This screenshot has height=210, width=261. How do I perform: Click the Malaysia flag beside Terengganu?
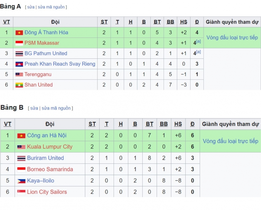pos(19,74)
